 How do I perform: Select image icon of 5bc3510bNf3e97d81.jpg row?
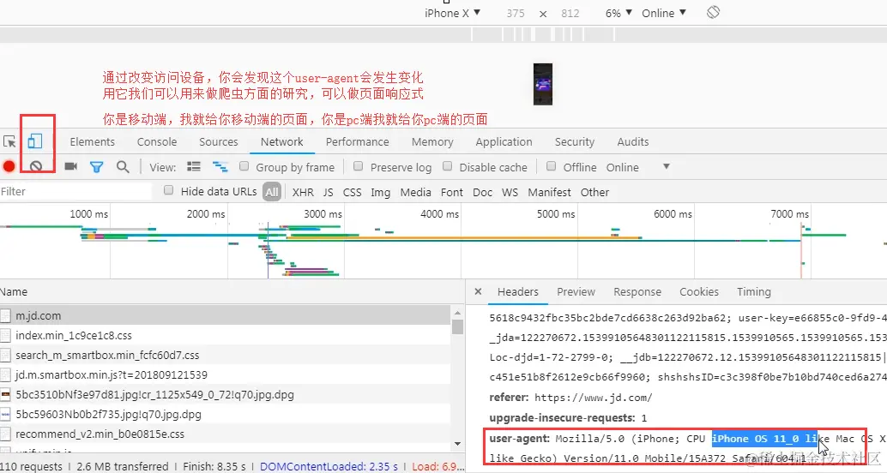coord(6,394)
